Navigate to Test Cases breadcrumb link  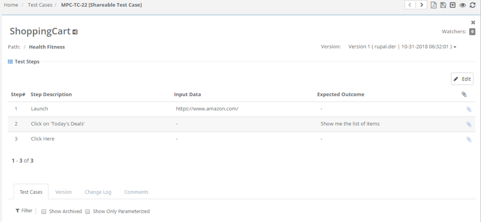coord(40,5)
